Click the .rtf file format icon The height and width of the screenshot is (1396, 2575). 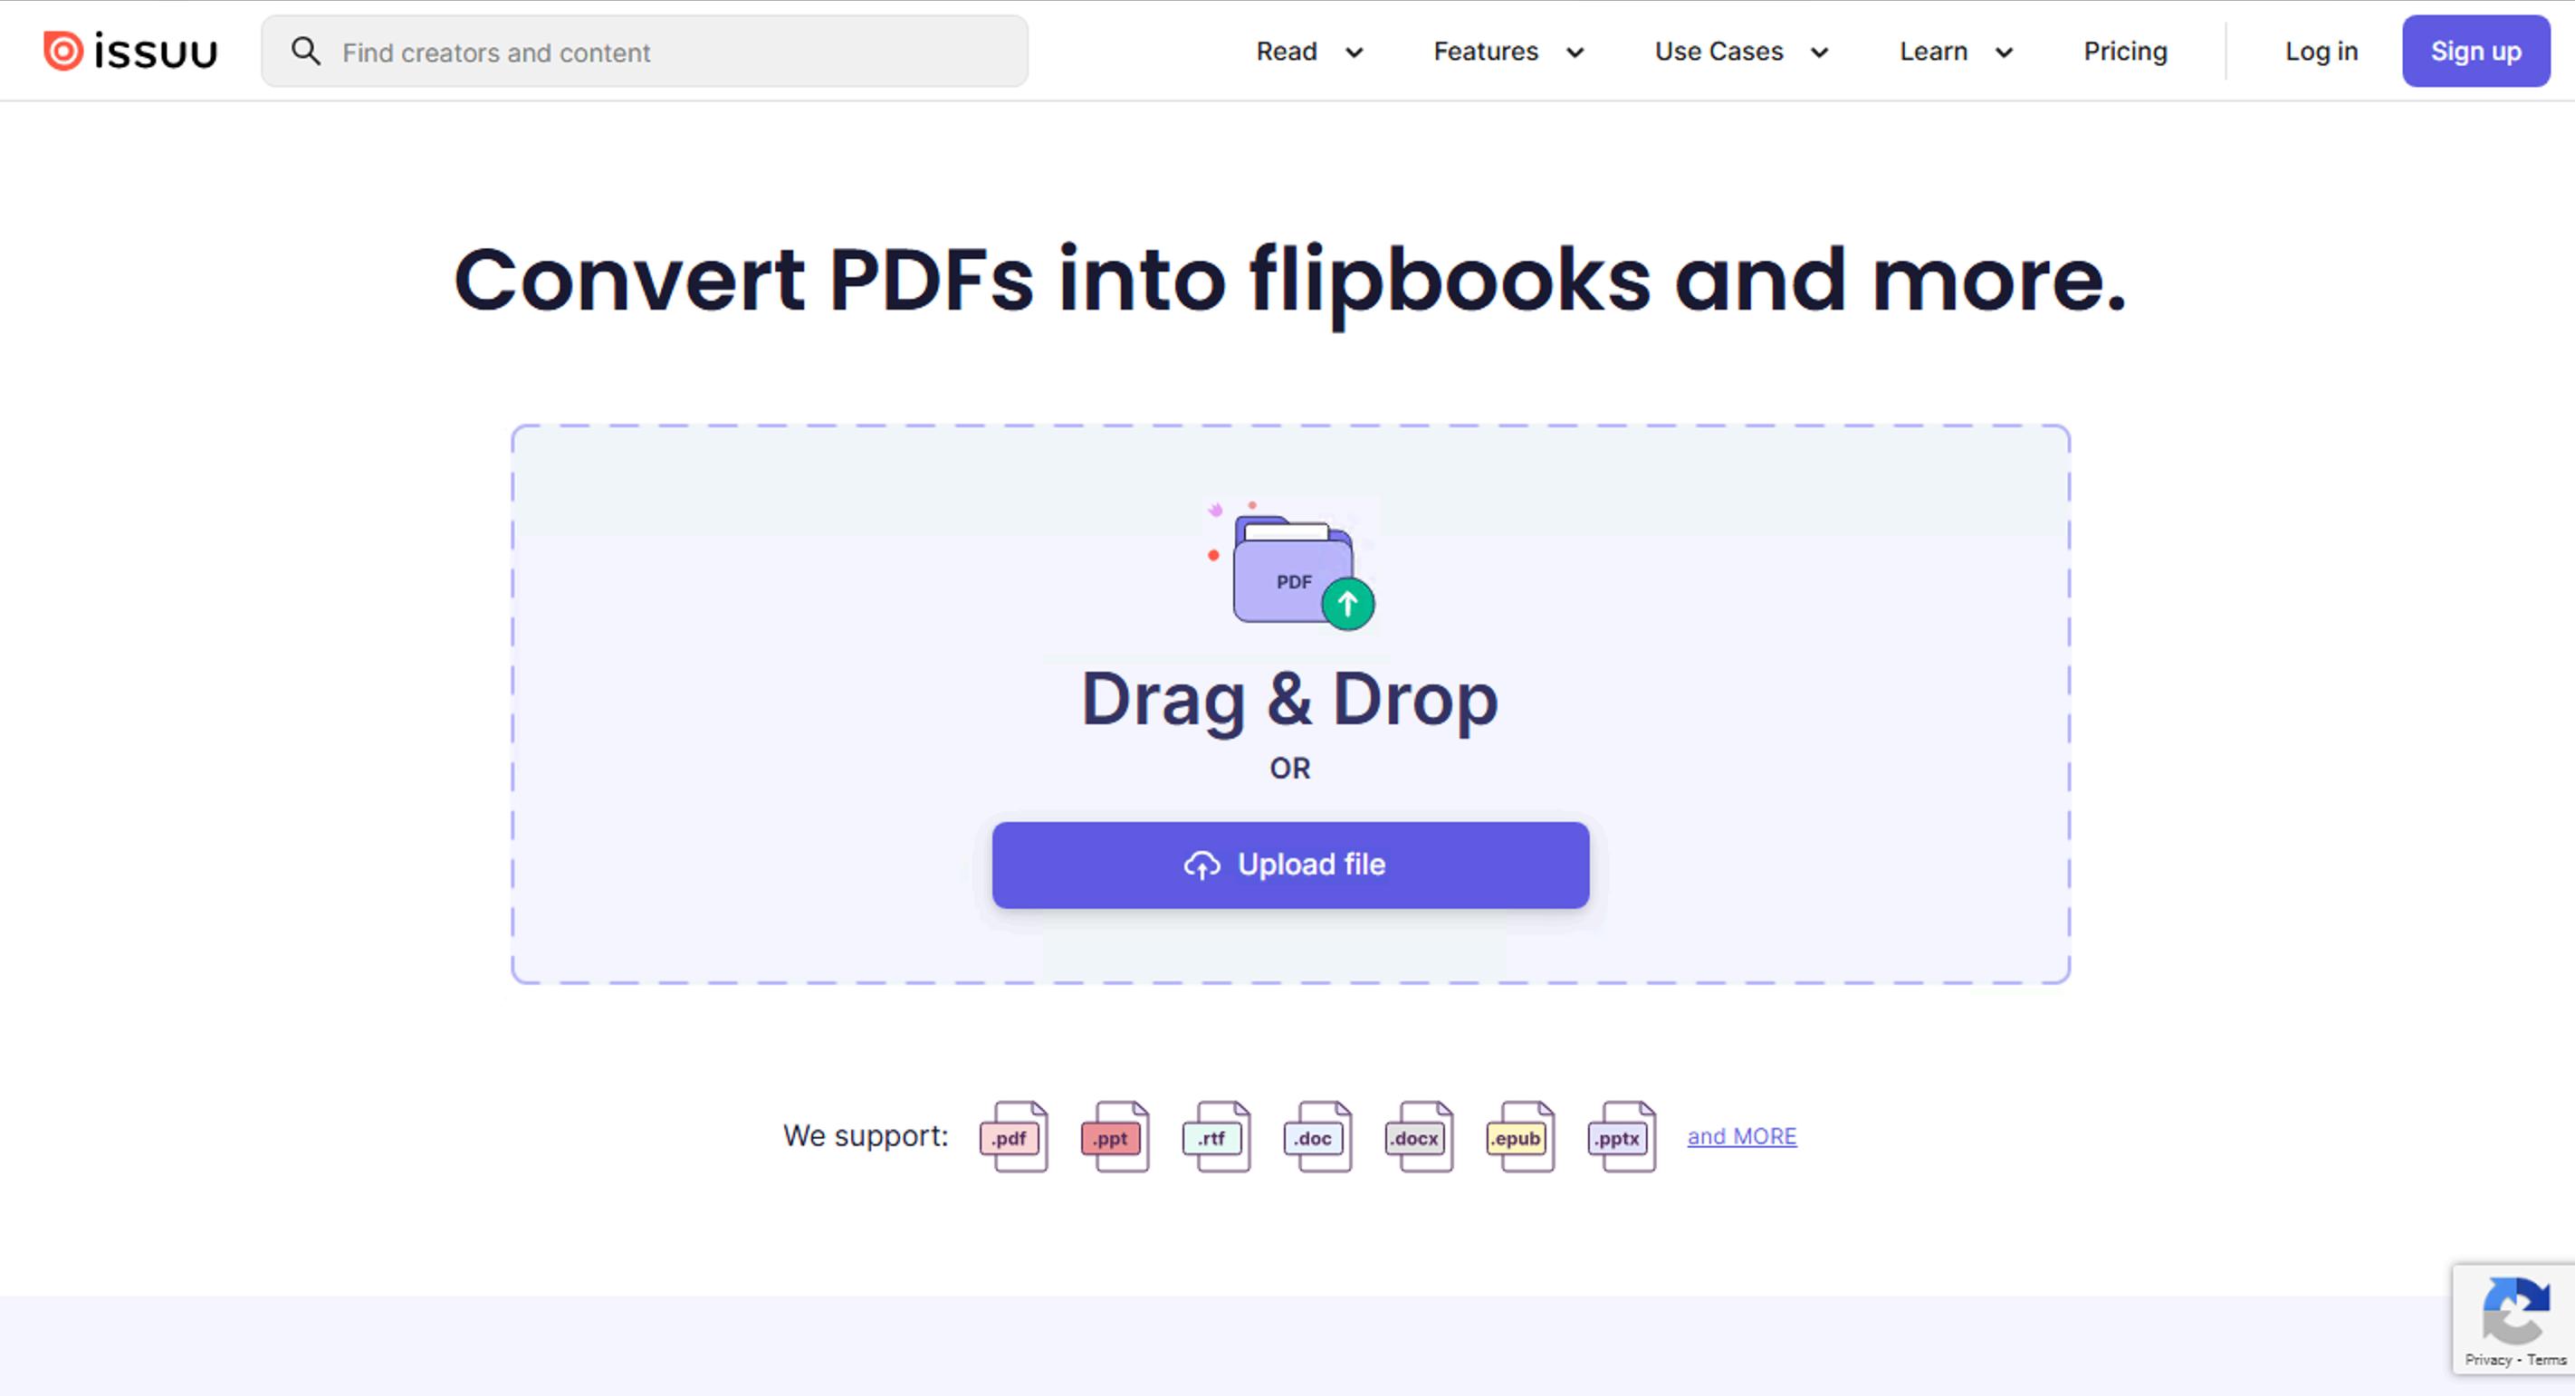(x=1216, y=1136)
